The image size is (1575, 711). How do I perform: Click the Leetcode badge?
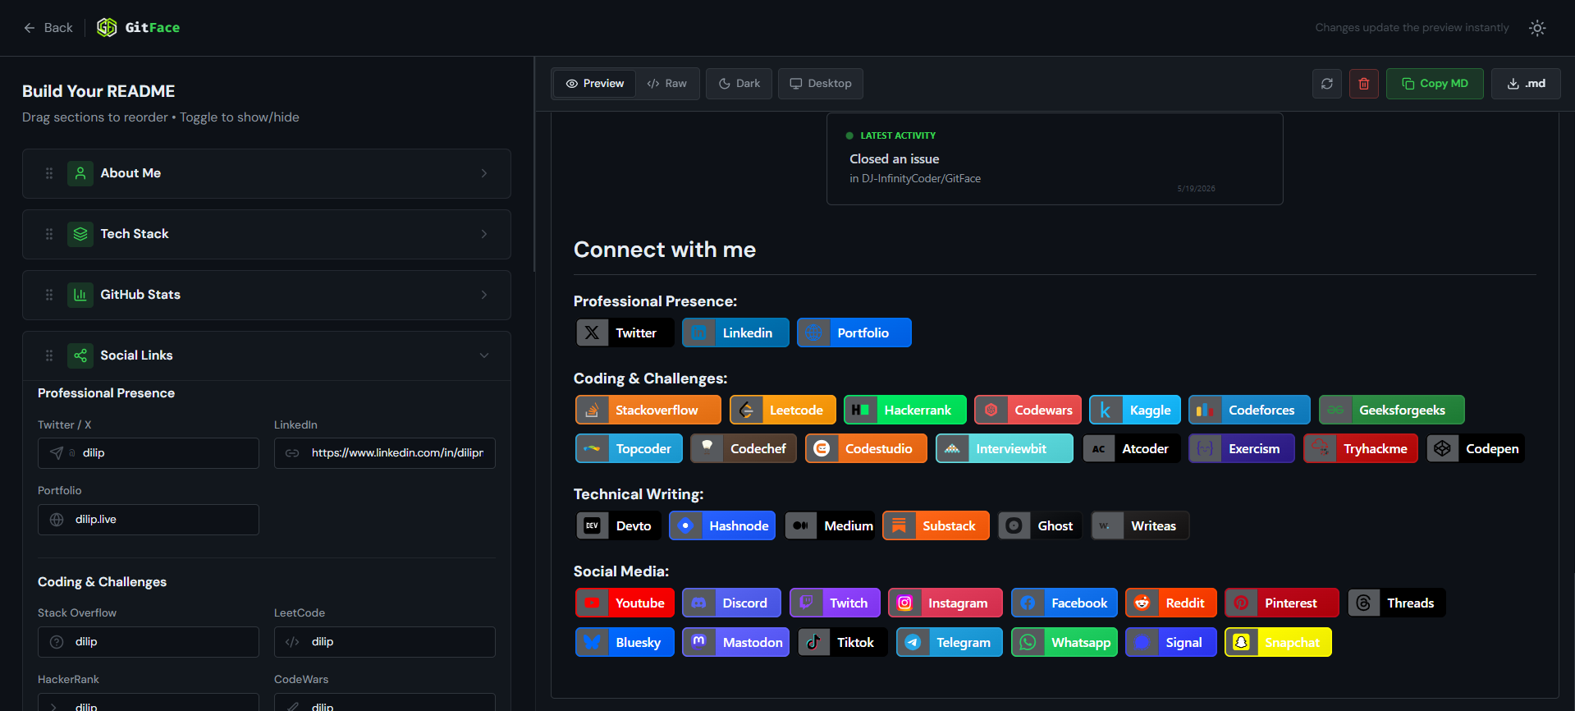[x=783, y=410]
